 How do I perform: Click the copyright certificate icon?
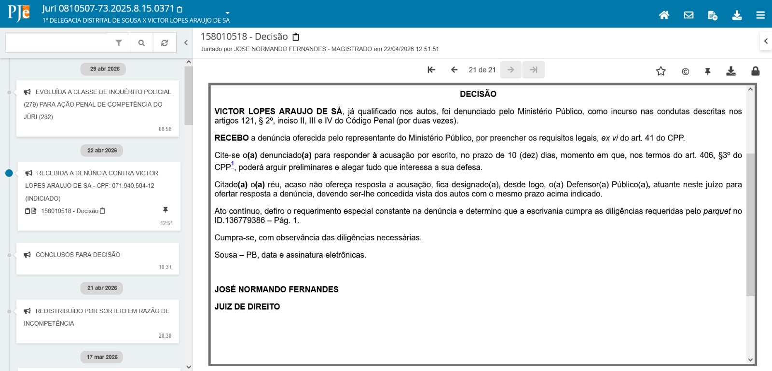pos(685,72)
